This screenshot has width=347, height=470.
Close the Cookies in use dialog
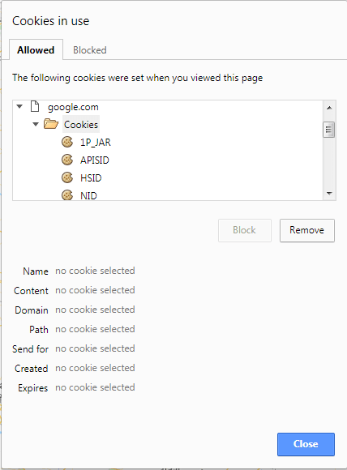click(x=306, y=444)
